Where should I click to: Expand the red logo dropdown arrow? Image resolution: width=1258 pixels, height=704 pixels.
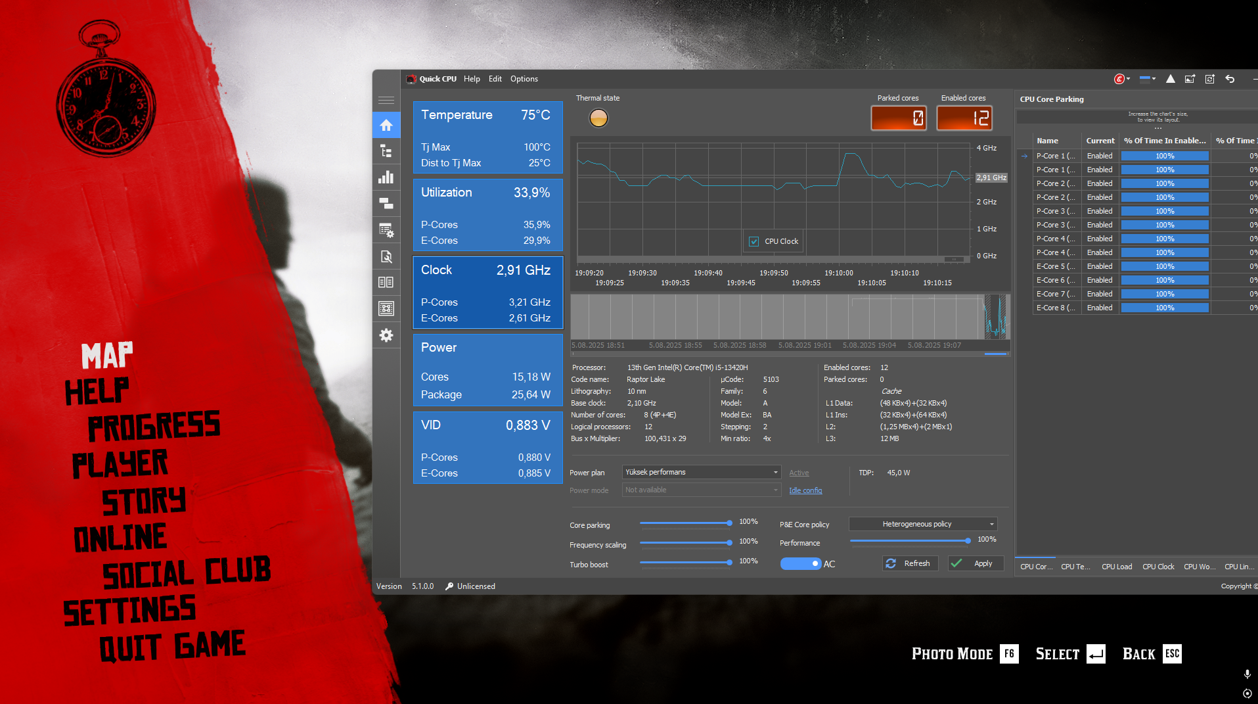1128,79
